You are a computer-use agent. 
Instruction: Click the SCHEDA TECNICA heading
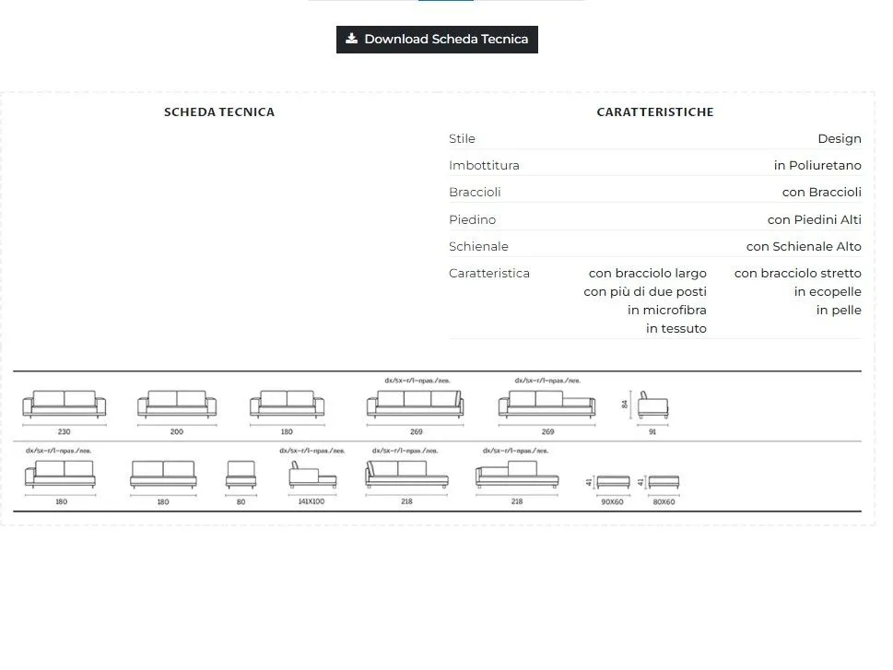click(219, 112)
